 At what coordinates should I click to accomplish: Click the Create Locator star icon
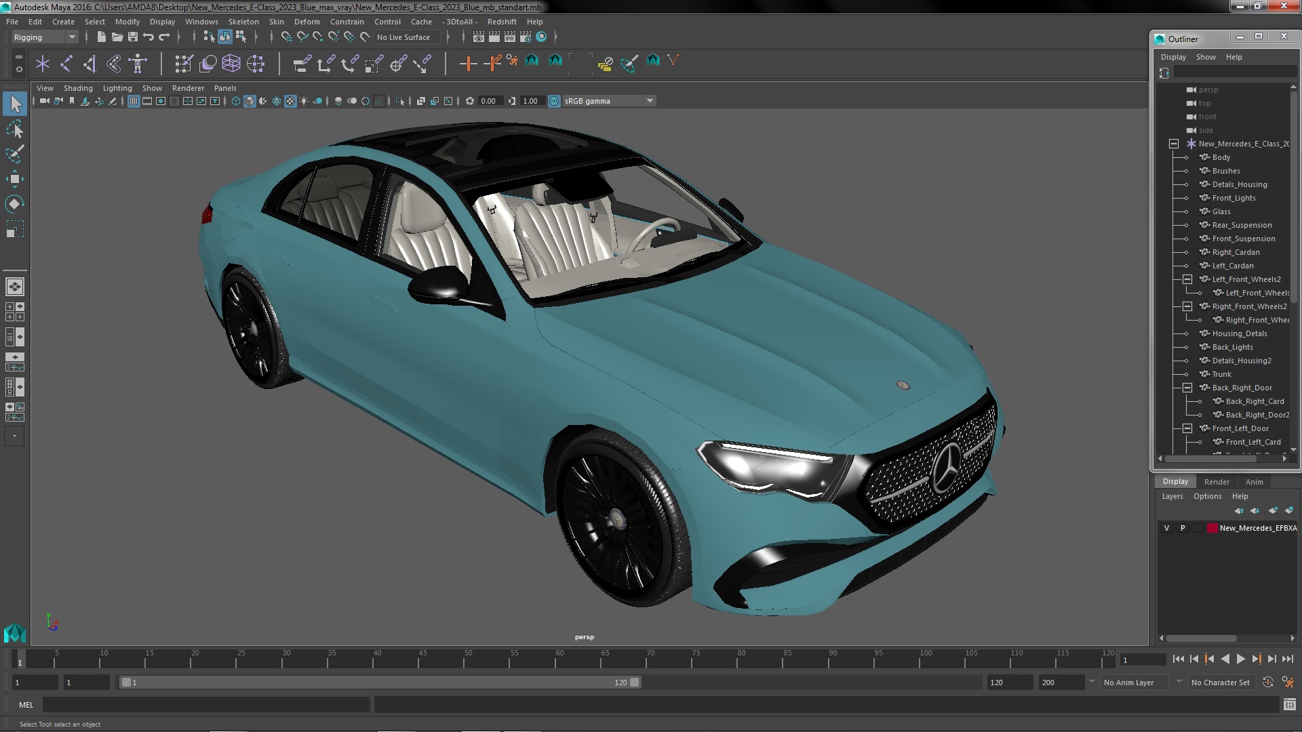43,64
